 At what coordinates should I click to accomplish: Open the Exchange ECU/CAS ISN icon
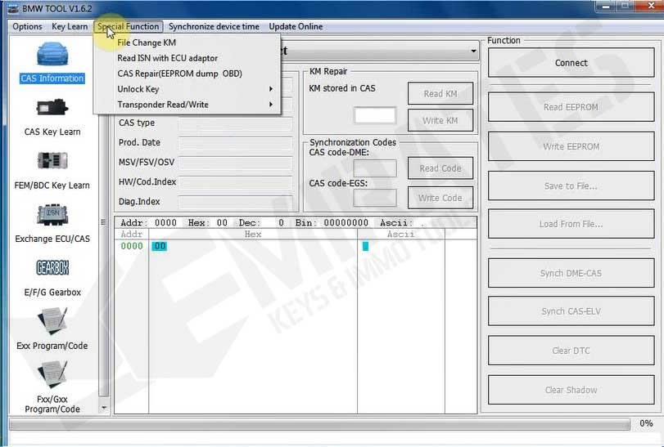pyautogui.click(x=52, y=215)
